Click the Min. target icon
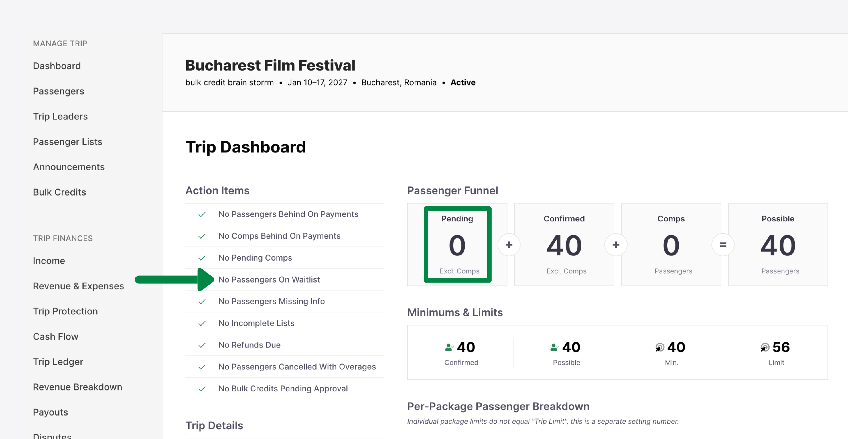Image resolution: width=848 pixels, height=439 pixels. tap(659, 347)
